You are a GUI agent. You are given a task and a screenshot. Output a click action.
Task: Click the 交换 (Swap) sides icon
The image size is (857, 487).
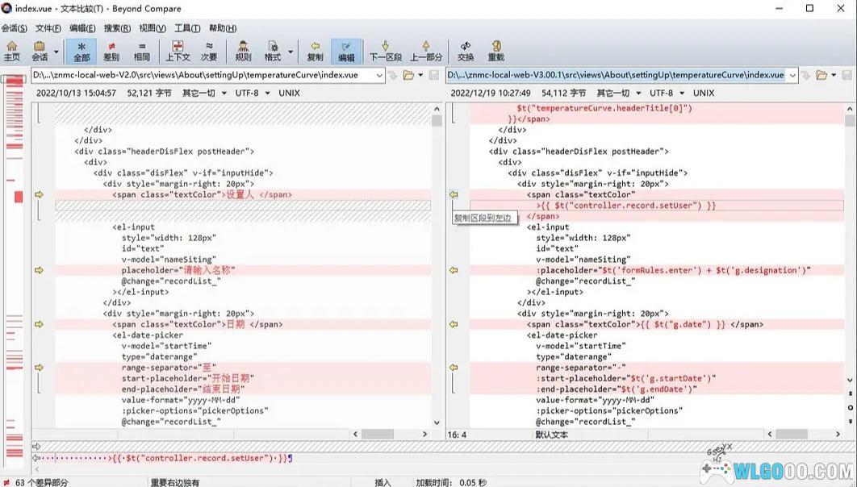point(466,51)
